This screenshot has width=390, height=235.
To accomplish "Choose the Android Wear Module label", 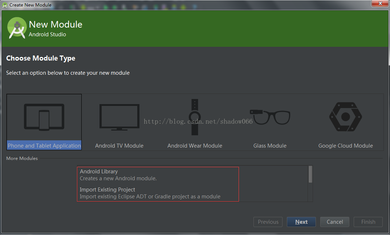I will point(195,145).
